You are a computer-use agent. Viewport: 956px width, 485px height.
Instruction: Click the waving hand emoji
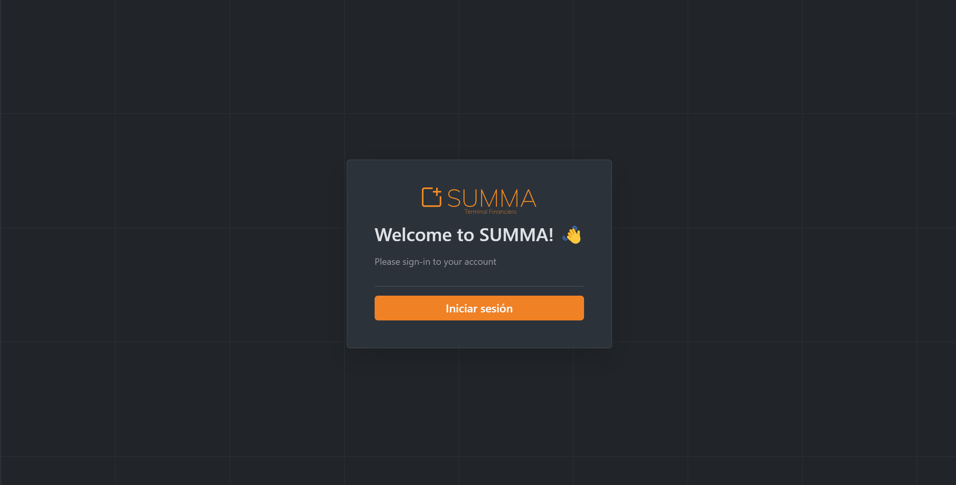pyautogui.click(x=572, y=235)
